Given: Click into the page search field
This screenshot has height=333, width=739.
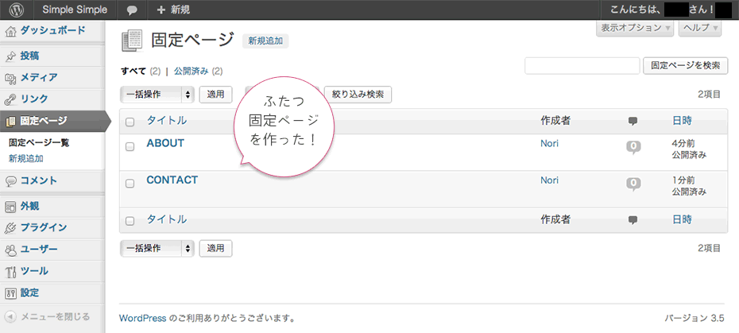Looking at the screenshot, I should coord(582,66).
